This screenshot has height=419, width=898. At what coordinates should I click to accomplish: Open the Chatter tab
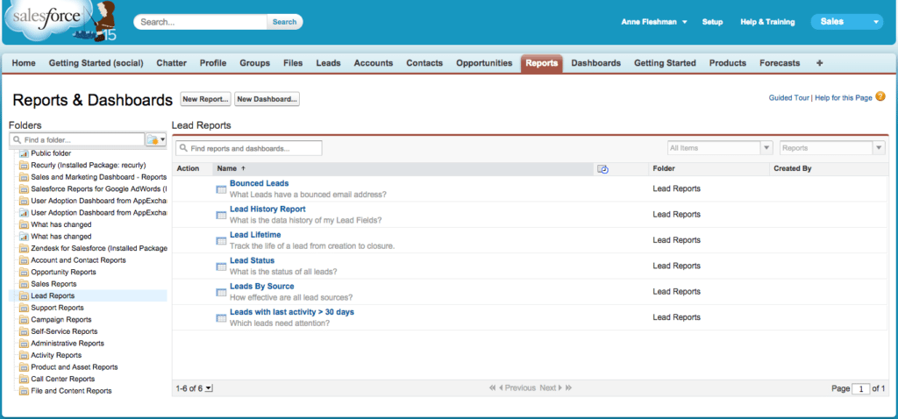[x=171, y=63]
